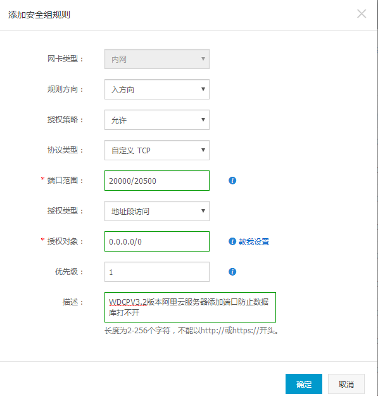Confirm with the blue 确定 button

coord(304,384)
